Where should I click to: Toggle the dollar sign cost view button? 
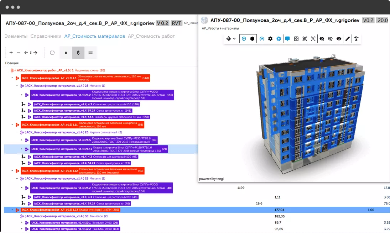(78, 53)
